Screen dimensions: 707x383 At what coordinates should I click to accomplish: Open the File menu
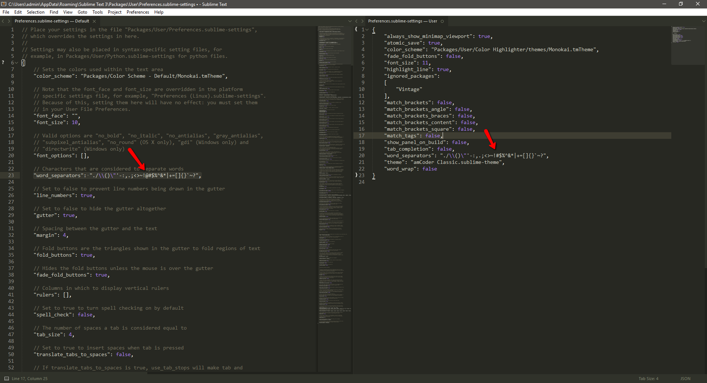click(x=6, y=12)
